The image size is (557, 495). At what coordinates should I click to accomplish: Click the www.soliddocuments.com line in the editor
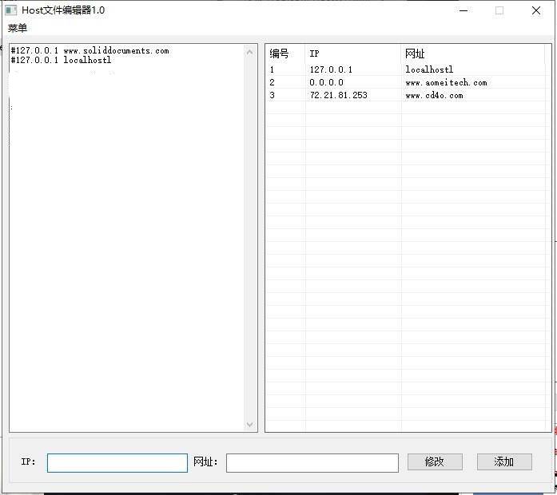[x=90, y=51]
